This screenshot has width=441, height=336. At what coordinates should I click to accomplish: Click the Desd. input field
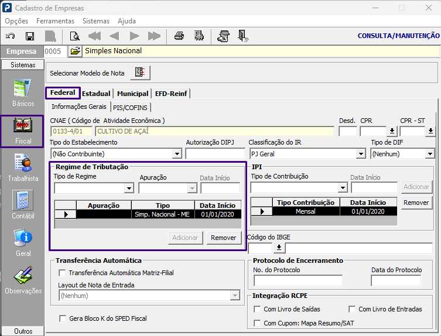348,131
